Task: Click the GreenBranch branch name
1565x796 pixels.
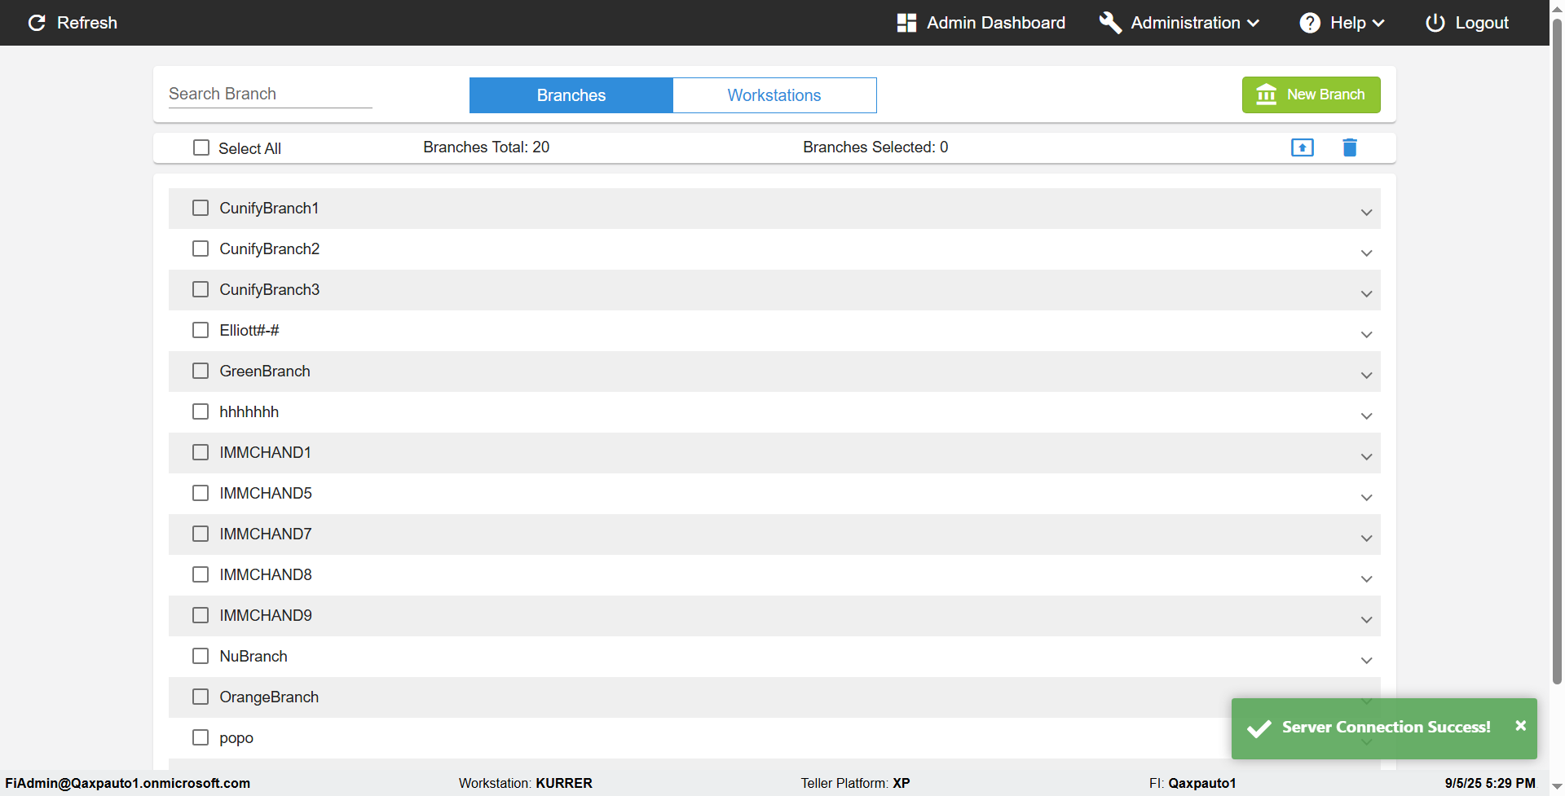Action: click(265, 371)
